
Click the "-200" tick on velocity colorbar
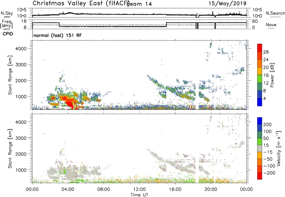(x=269, y=173)
